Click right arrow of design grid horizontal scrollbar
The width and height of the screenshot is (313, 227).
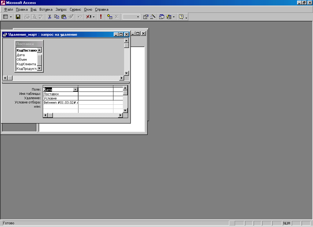click(120, 115)
